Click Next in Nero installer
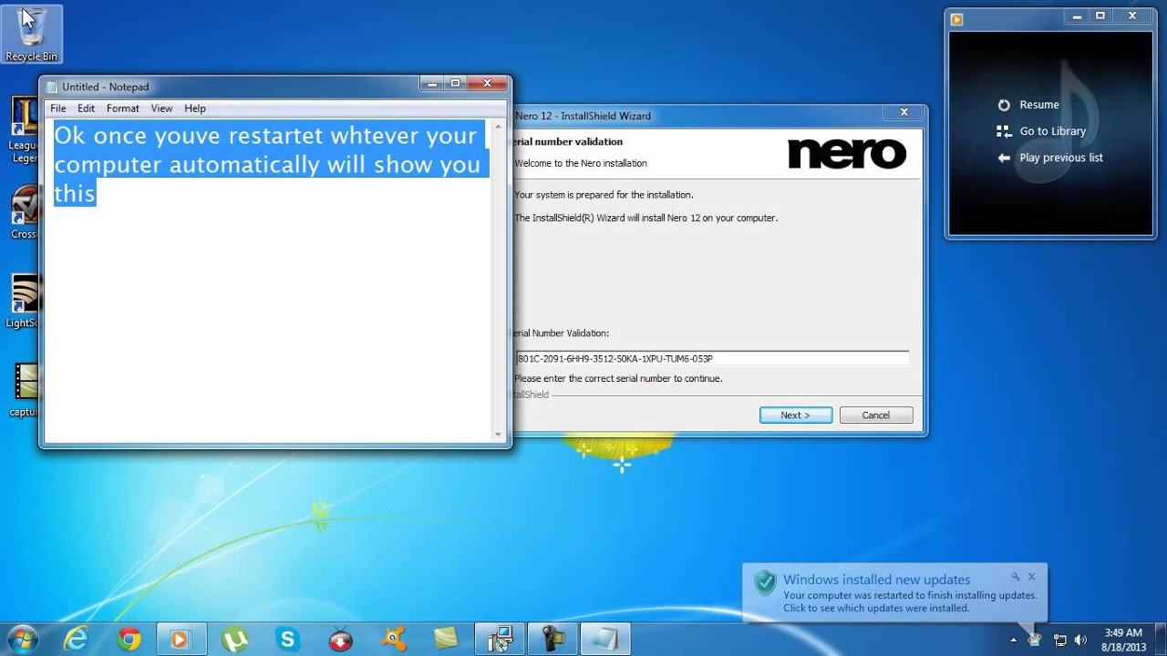The width and height of the screenshot is (1167, 656). point(796,415)
